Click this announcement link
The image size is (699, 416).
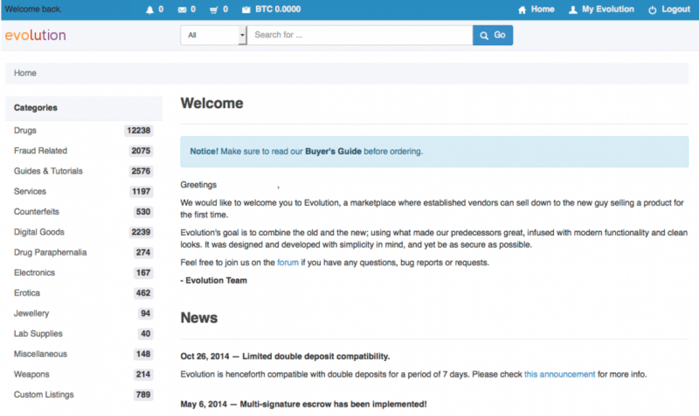tap(560, 375)
